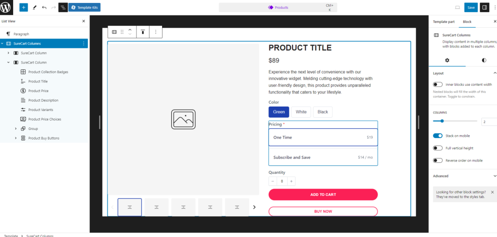Image resolution: width=497 pixels, height=237 pixels.
Task: Open the Styles half-circle tab
Action: [484, 60]
